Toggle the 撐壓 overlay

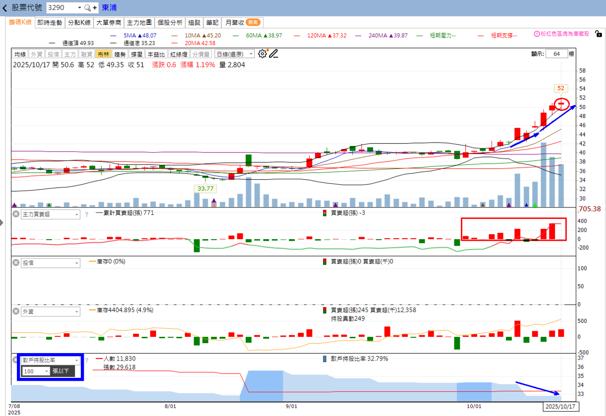pos(137,54)
